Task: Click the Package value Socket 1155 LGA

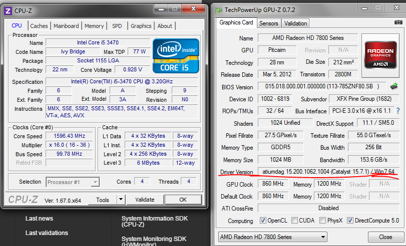Action: (98, 60)
